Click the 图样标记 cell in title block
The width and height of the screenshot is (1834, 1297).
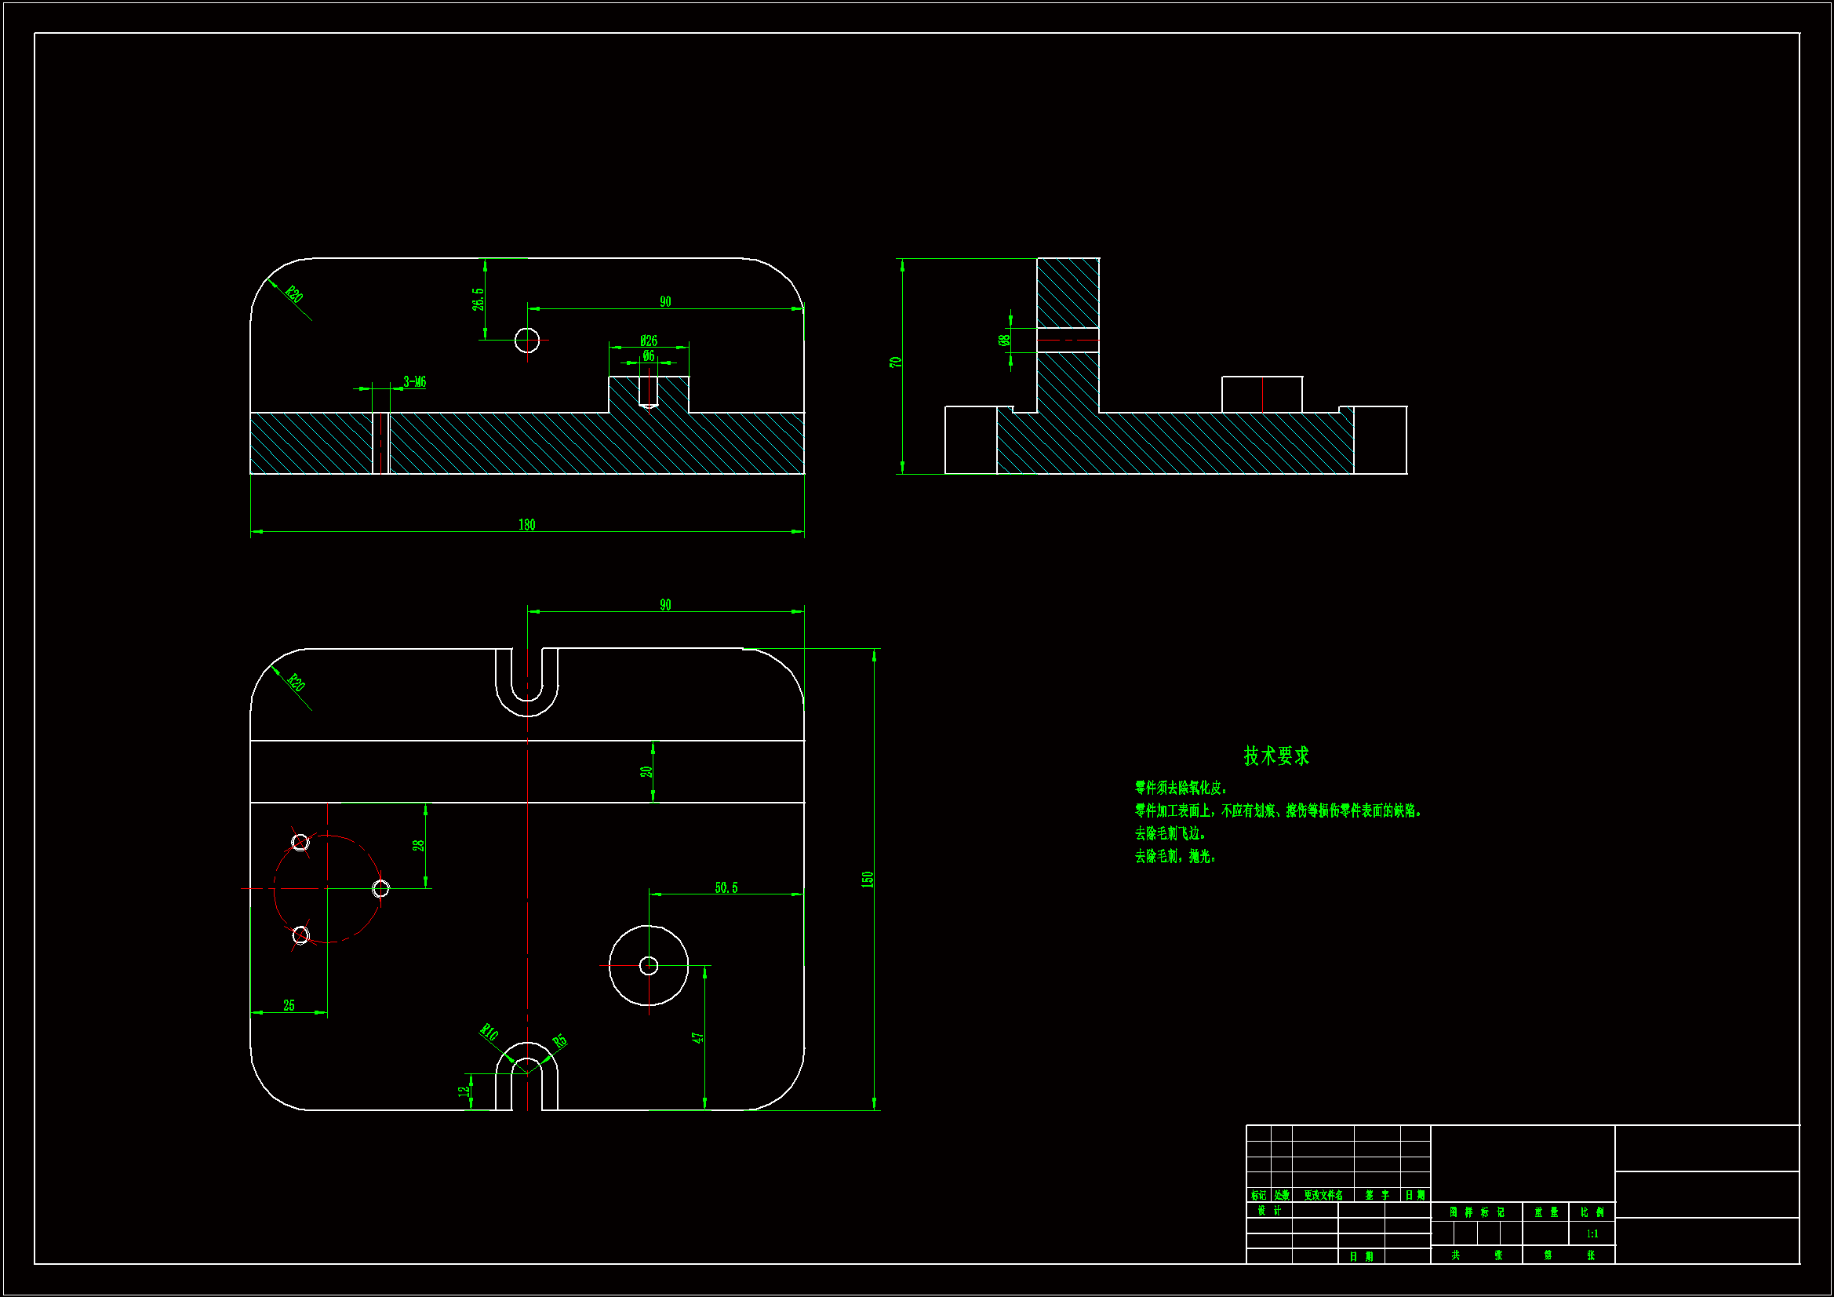[1476, 1212]
